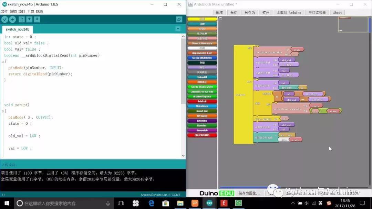
Task: Click the 新增 button in ArduBlock
Action: (219, 12)
